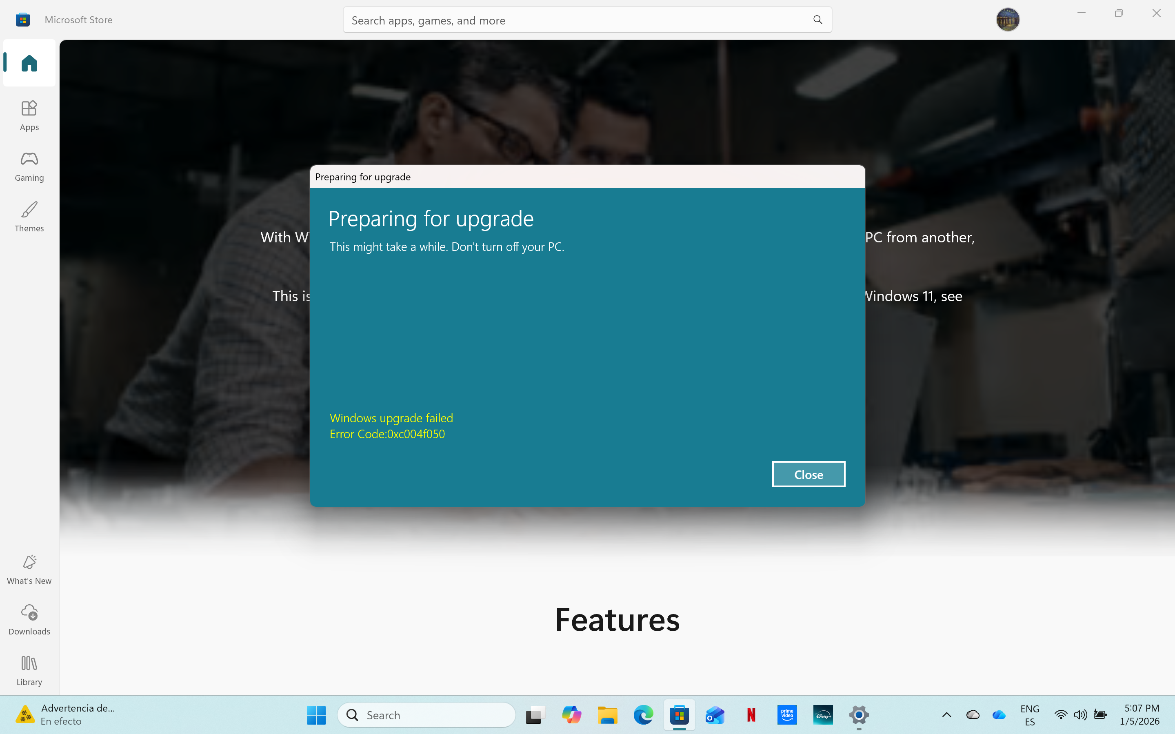Viewport: 1175px width, 734px height.
Task: Launch Copilot from the taskbar
Action: tap(571, 714)
